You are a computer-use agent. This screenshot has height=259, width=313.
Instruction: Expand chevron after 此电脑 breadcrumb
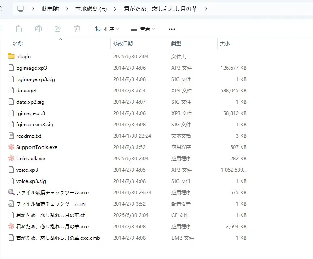[67, 9]
